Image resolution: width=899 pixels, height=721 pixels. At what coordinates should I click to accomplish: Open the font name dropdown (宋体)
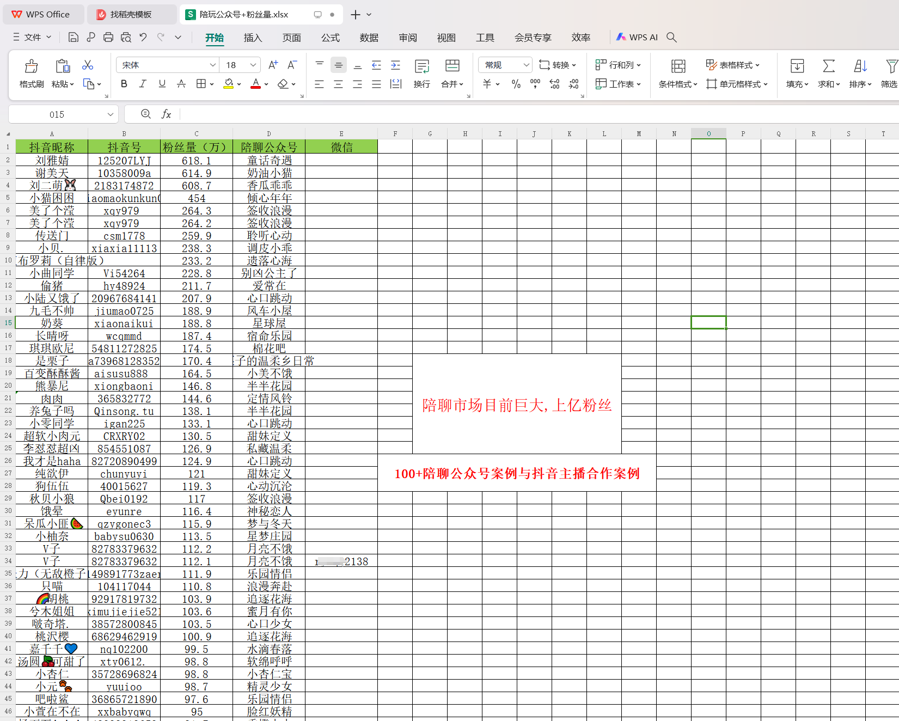[212, 65]
